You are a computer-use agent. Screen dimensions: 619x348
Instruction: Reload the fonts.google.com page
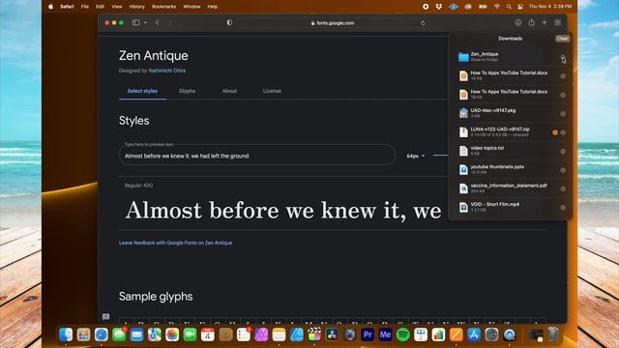[x=423, y=23]
